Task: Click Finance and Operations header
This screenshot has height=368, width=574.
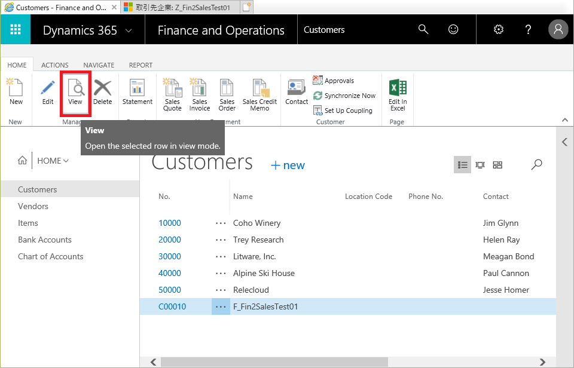Action: click(221, 30)
